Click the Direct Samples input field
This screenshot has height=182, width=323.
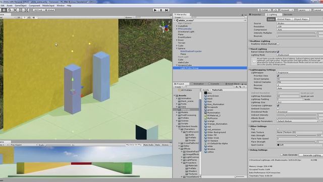pos(300,79)
